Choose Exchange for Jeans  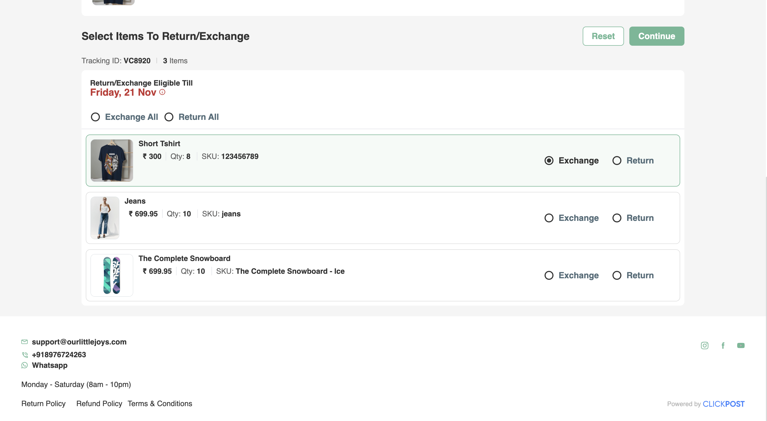pos(549,218)
